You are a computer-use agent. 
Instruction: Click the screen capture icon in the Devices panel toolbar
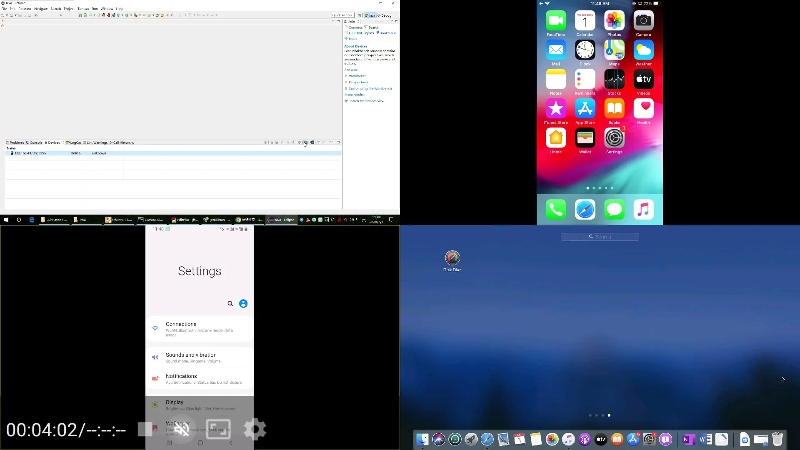click(x=305, y=142)
